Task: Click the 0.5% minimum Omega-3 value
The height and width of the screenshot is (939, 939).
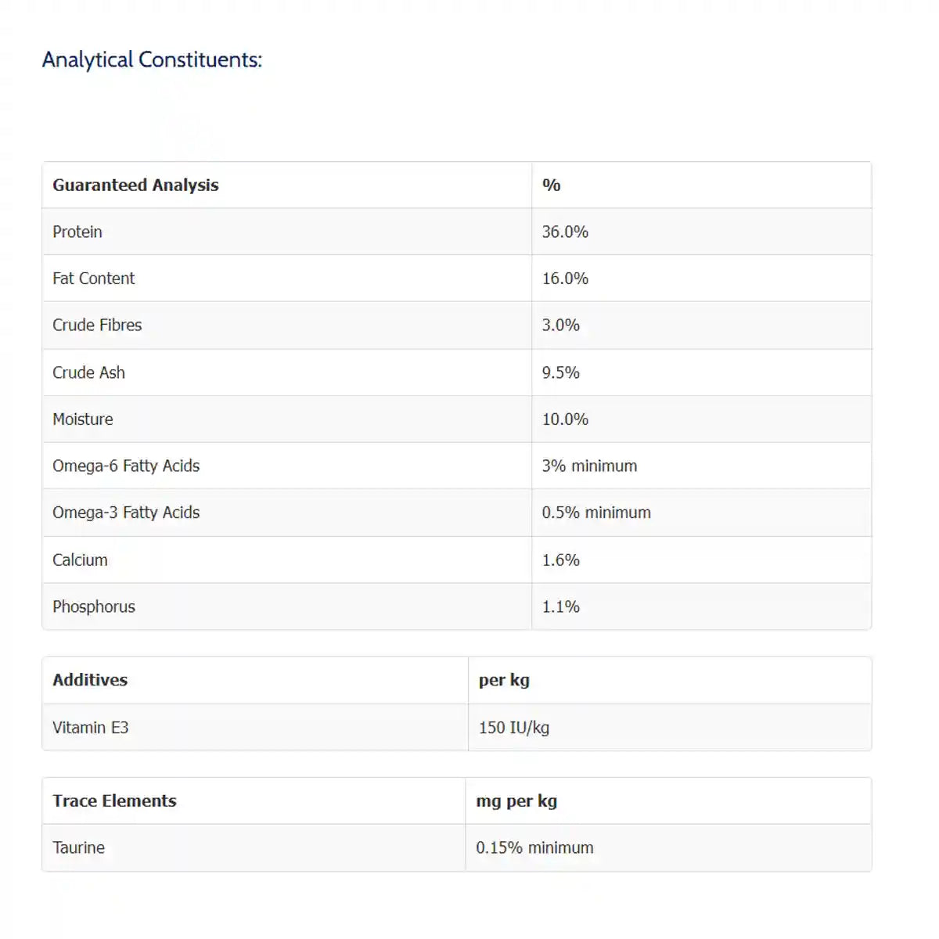Action: 596,513
